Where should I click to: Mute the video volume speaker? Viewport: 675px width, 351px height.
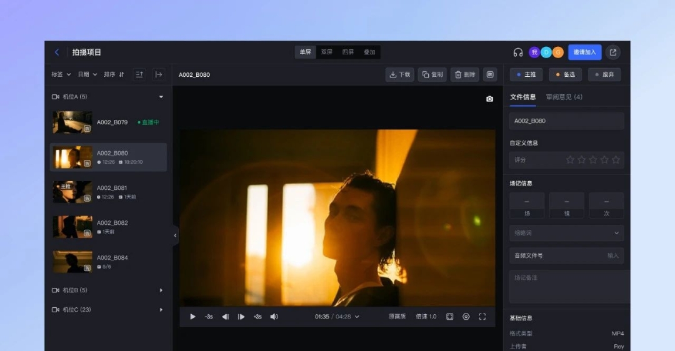pos(274,317)
